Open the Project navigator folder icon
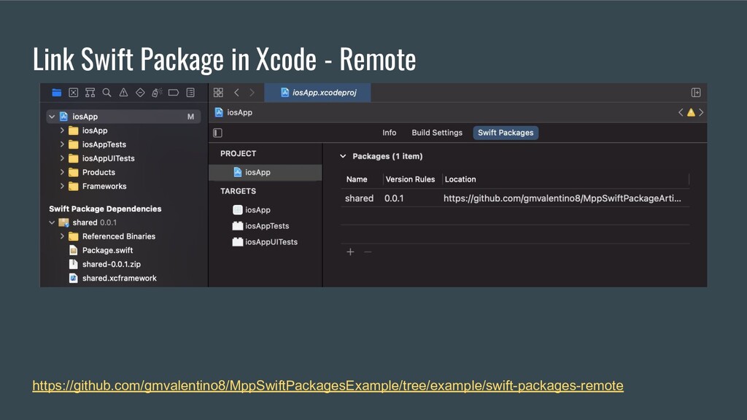 point(57,93)
